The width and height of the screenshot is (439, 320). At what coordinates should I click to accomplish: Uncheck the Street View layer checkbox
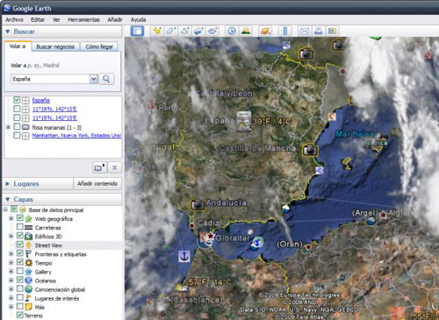[x=19, y=245]
